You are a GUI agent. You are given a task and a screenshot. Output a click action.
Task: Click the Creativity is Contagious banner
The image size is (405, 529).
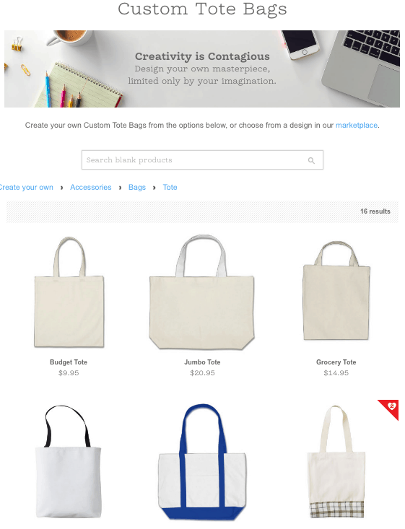pos(202,69)
